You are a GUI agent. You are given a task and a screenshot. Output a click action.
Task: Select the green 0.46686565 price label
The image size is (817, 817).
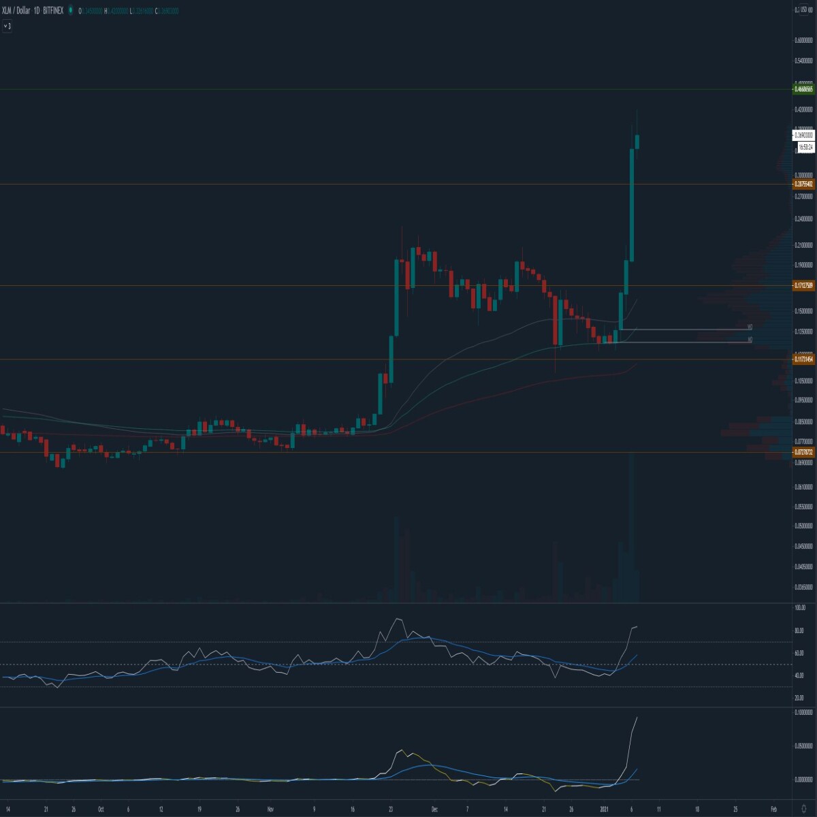tap(803, 89)
